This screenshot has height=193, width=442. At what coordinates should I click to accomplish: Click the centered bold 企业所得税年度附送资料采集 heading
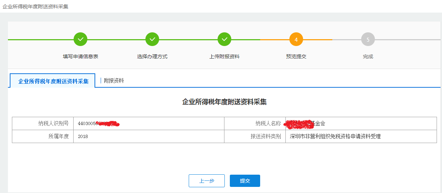(x=224, y=102)
